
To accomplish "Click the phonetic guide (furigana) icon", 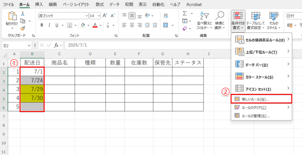I will (108, 25).
